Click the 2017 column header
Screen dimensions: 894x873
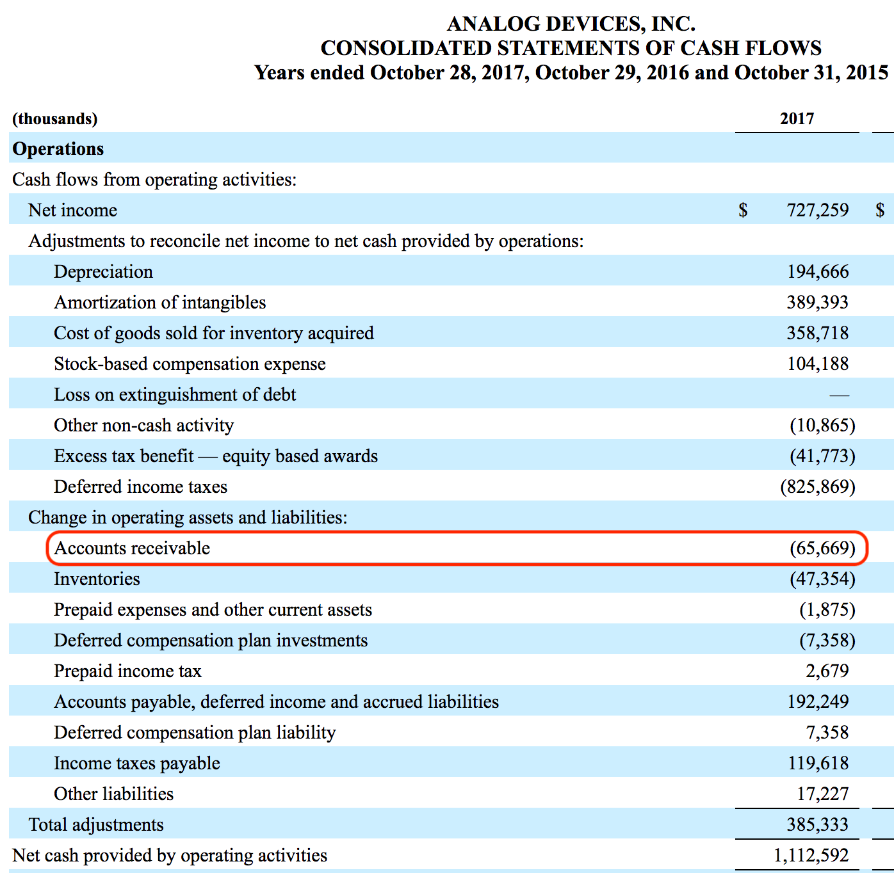click(796, 118)
